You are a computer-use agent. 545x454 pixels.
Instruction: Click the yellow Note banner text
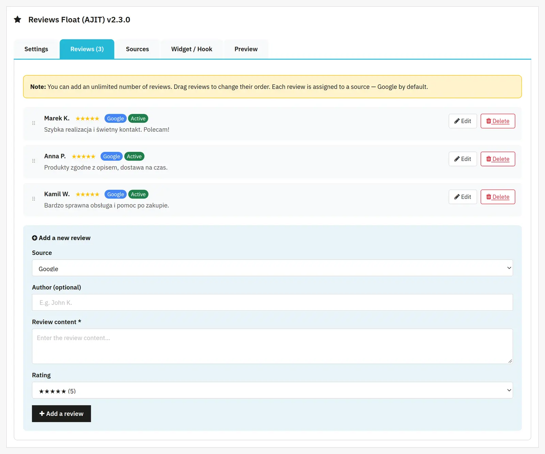(x=229, y=87)
